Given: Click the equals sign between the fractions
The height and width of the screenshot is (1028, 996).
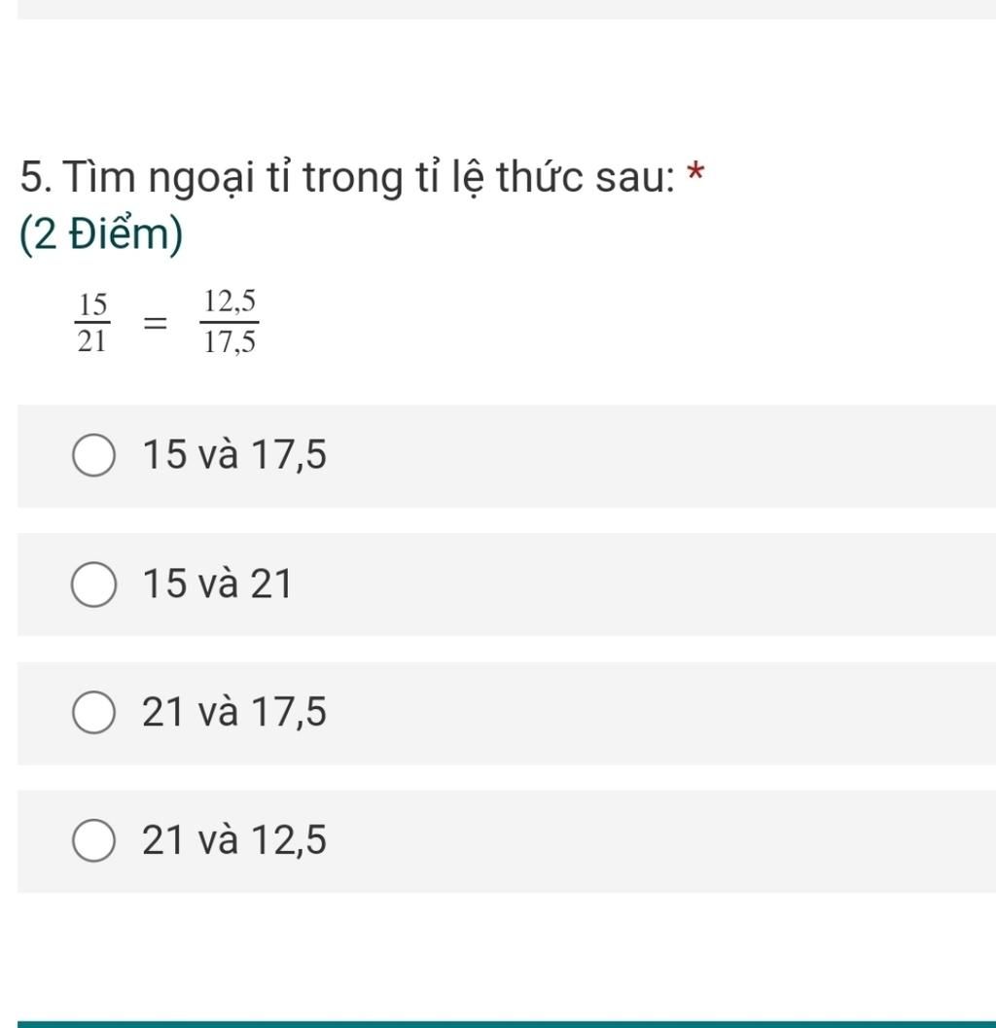Looking at the screenshot, I should (x=154, y=324).
